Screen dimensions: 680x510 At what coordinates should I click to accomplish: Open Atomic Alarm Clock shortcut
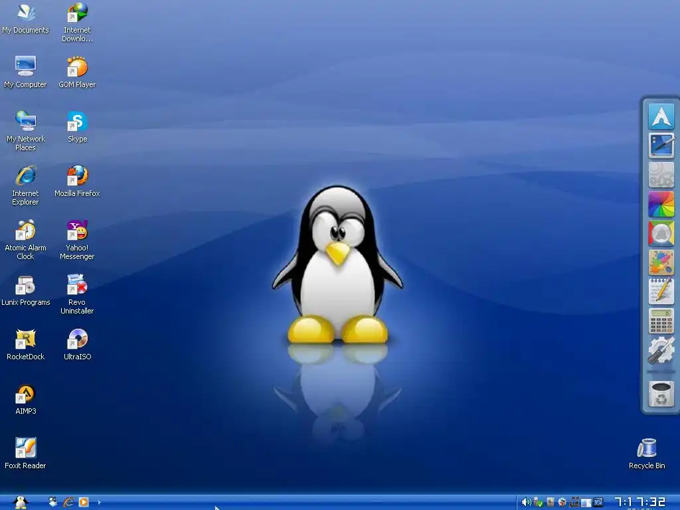[x=26, y=240]
